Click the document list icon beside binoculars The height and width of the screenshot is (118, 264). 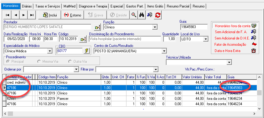150,15
